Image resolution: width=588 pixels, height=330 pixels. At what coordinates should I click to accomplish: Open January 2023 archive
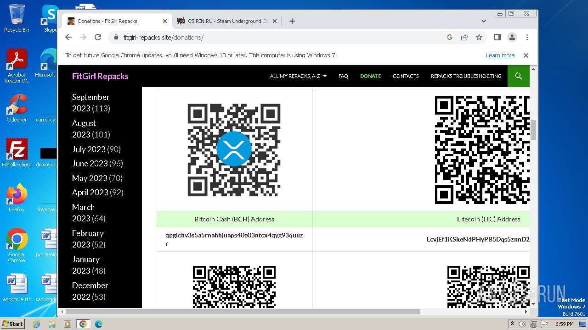coord(86,265)
